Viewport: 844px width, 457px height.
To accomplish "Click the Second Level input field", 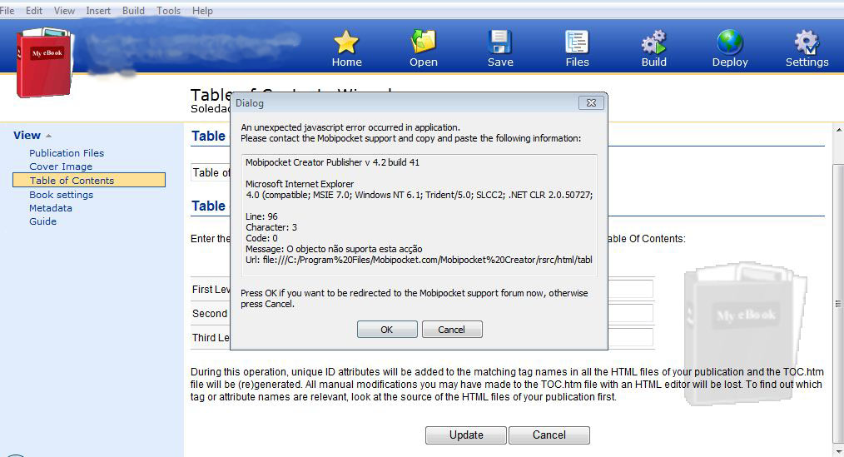I will 631,313.
